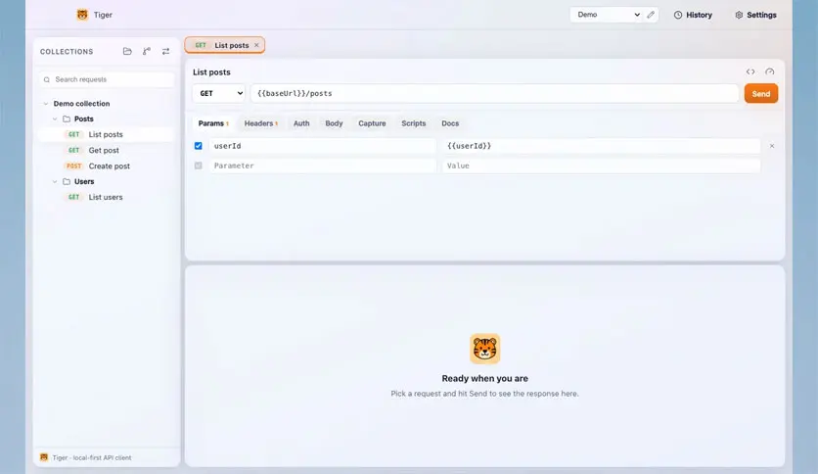Select the List posts request tab

pyautogui.click(x=224, y=45)
